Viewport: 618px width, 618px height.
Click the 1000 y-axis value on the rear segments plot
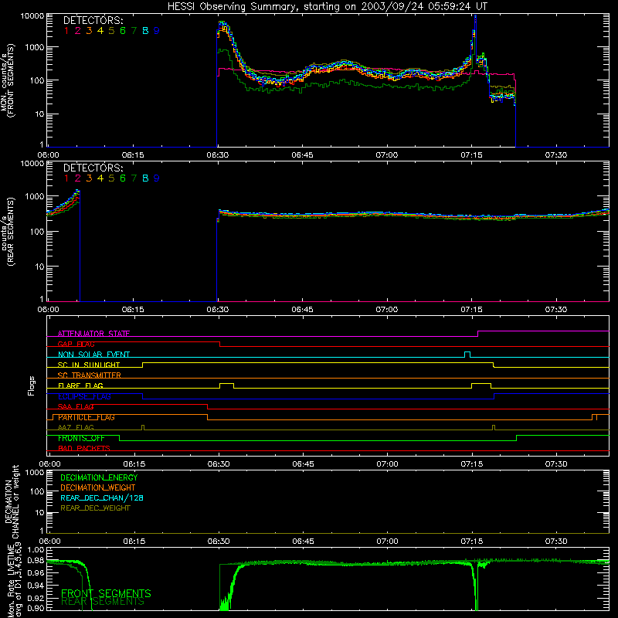(x=35, y=197)
